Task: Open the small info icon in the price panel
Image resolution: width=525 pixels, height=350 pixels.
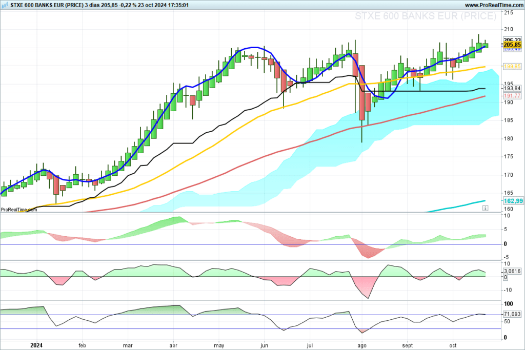Action: pyautogui.click(x=485, y=208)
